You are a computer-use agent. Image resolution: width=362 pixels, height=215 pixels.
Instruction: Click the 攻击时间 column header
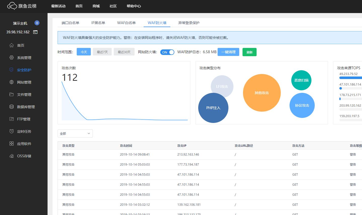[126, 146]
